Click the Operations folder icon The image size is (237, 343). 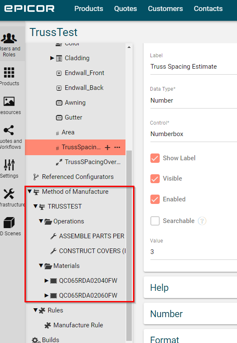click(x=48, y=222)
